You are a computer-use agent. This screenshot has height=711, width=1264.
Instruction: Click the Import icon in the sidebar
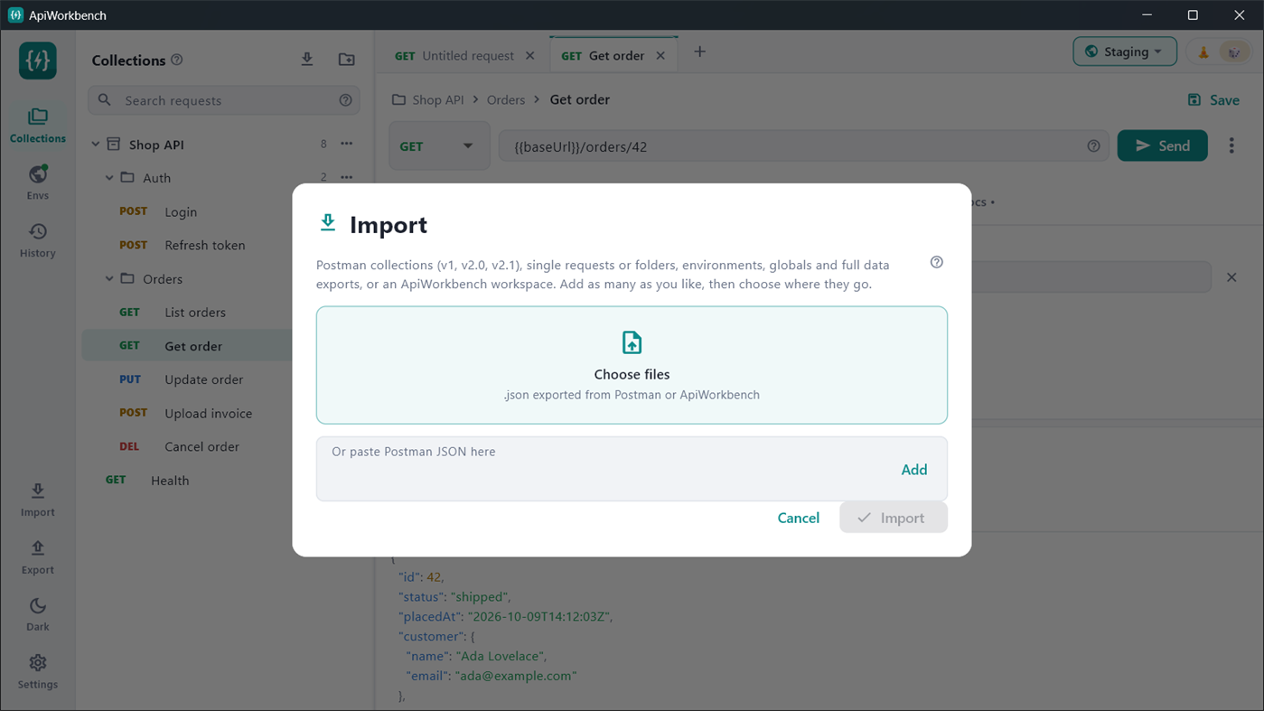37,500
